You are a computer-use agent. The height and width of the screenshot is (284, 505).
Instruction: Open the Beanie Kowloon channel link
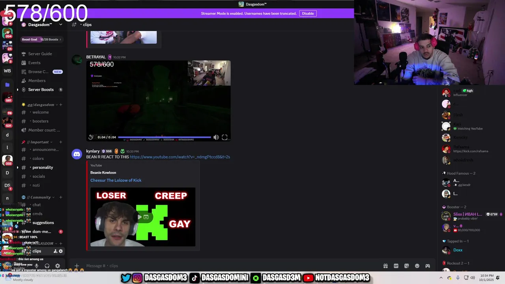pyautogui.click(x=103, y=172)
